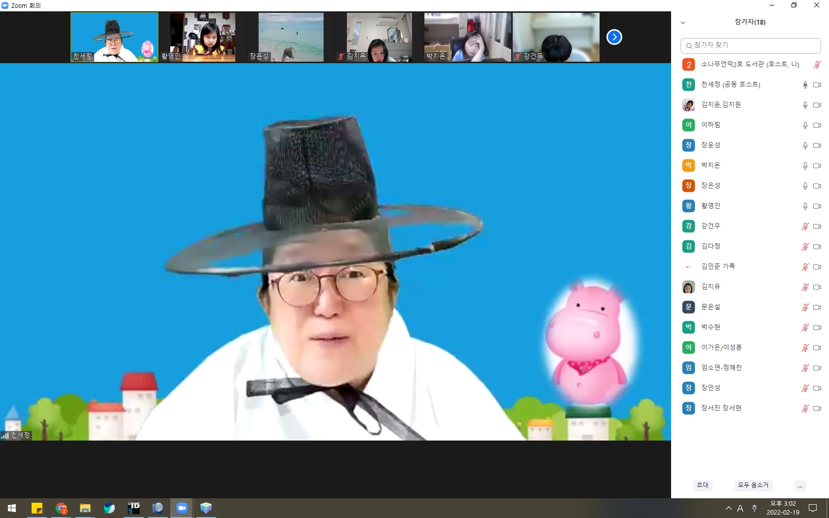Click the profile avatar of 김지유
The image size is (829, 518).
point(688,287)
